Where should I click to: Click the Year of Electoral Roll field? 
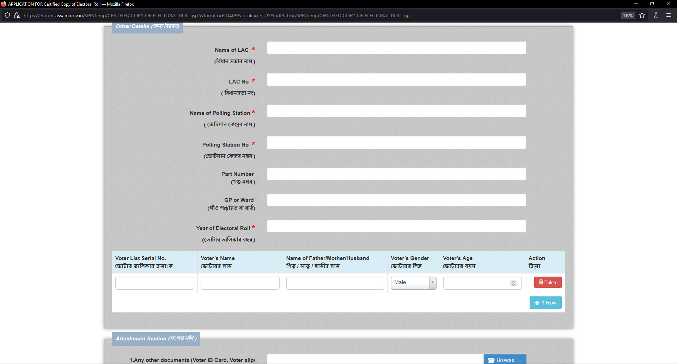pos(396,226)
